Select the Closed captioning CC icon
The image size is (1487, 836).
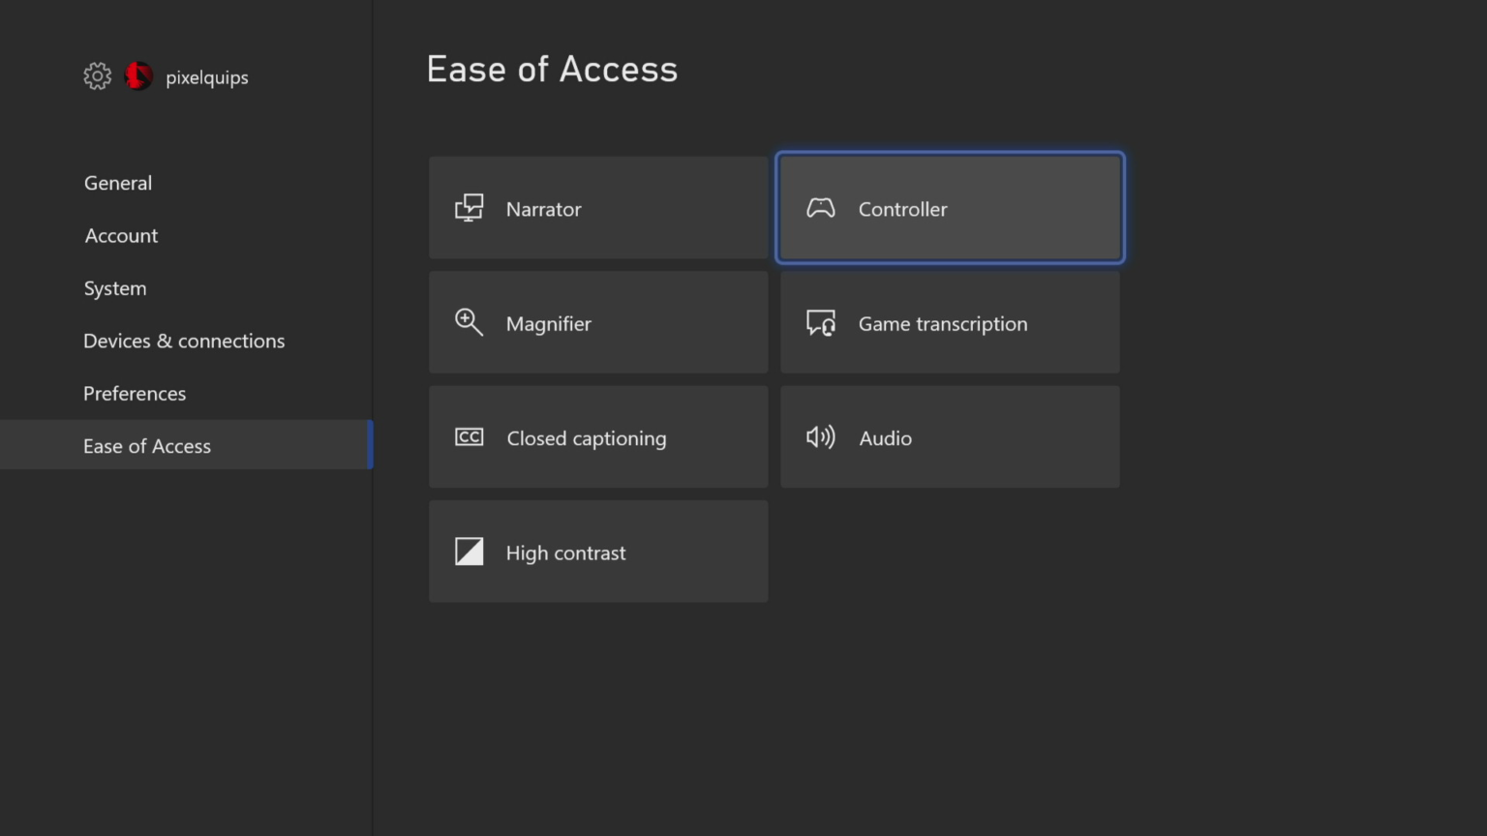click(x=469, y=436)
